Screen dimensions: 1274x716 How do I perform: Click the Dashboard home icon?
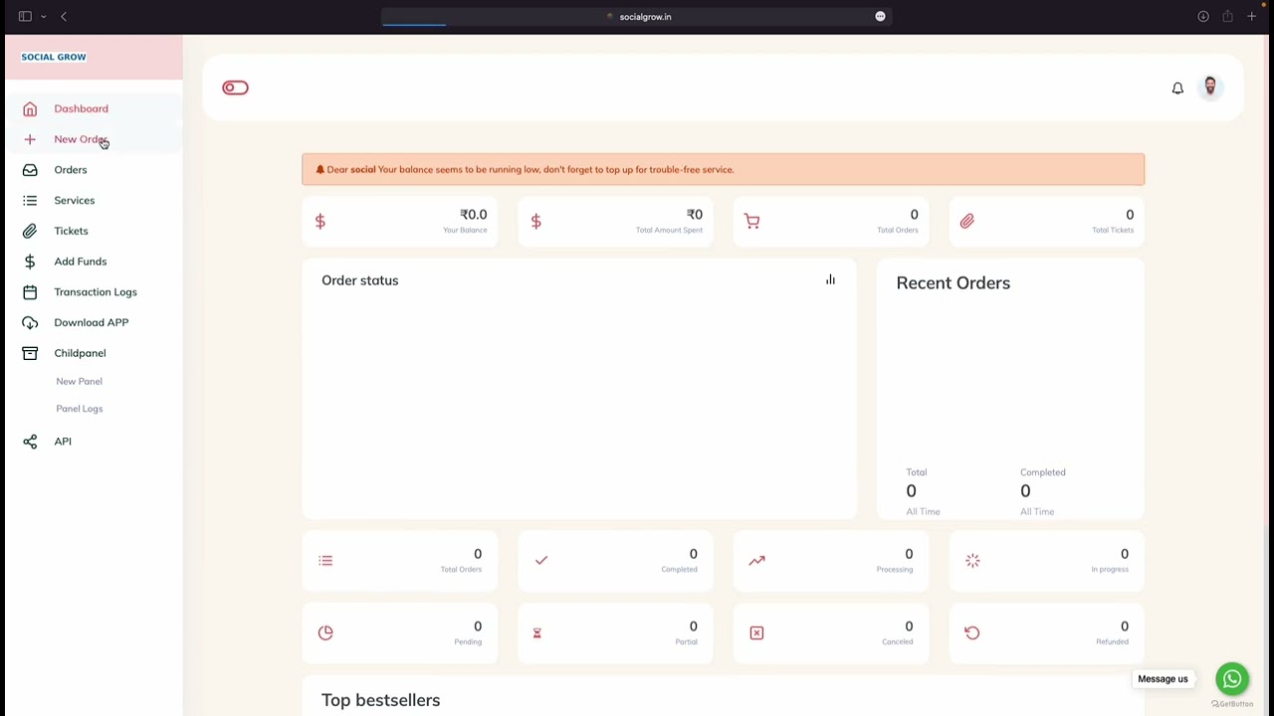[30, 109]
